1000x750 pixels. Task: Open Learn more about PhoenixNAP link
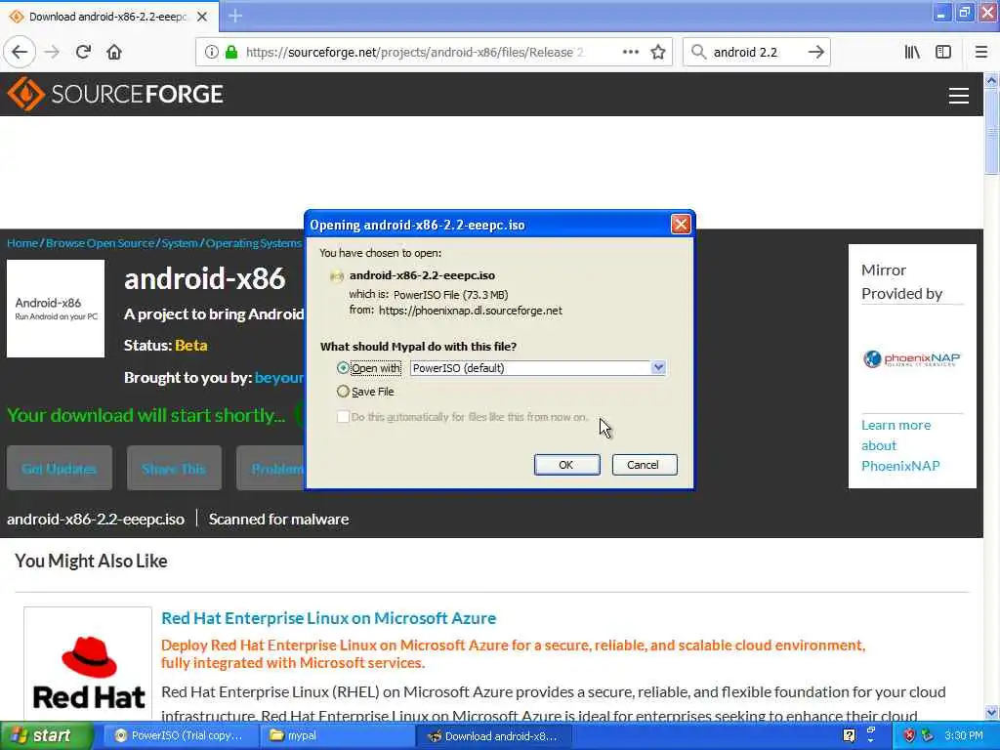pyautogui.click(x=899, y=445)
